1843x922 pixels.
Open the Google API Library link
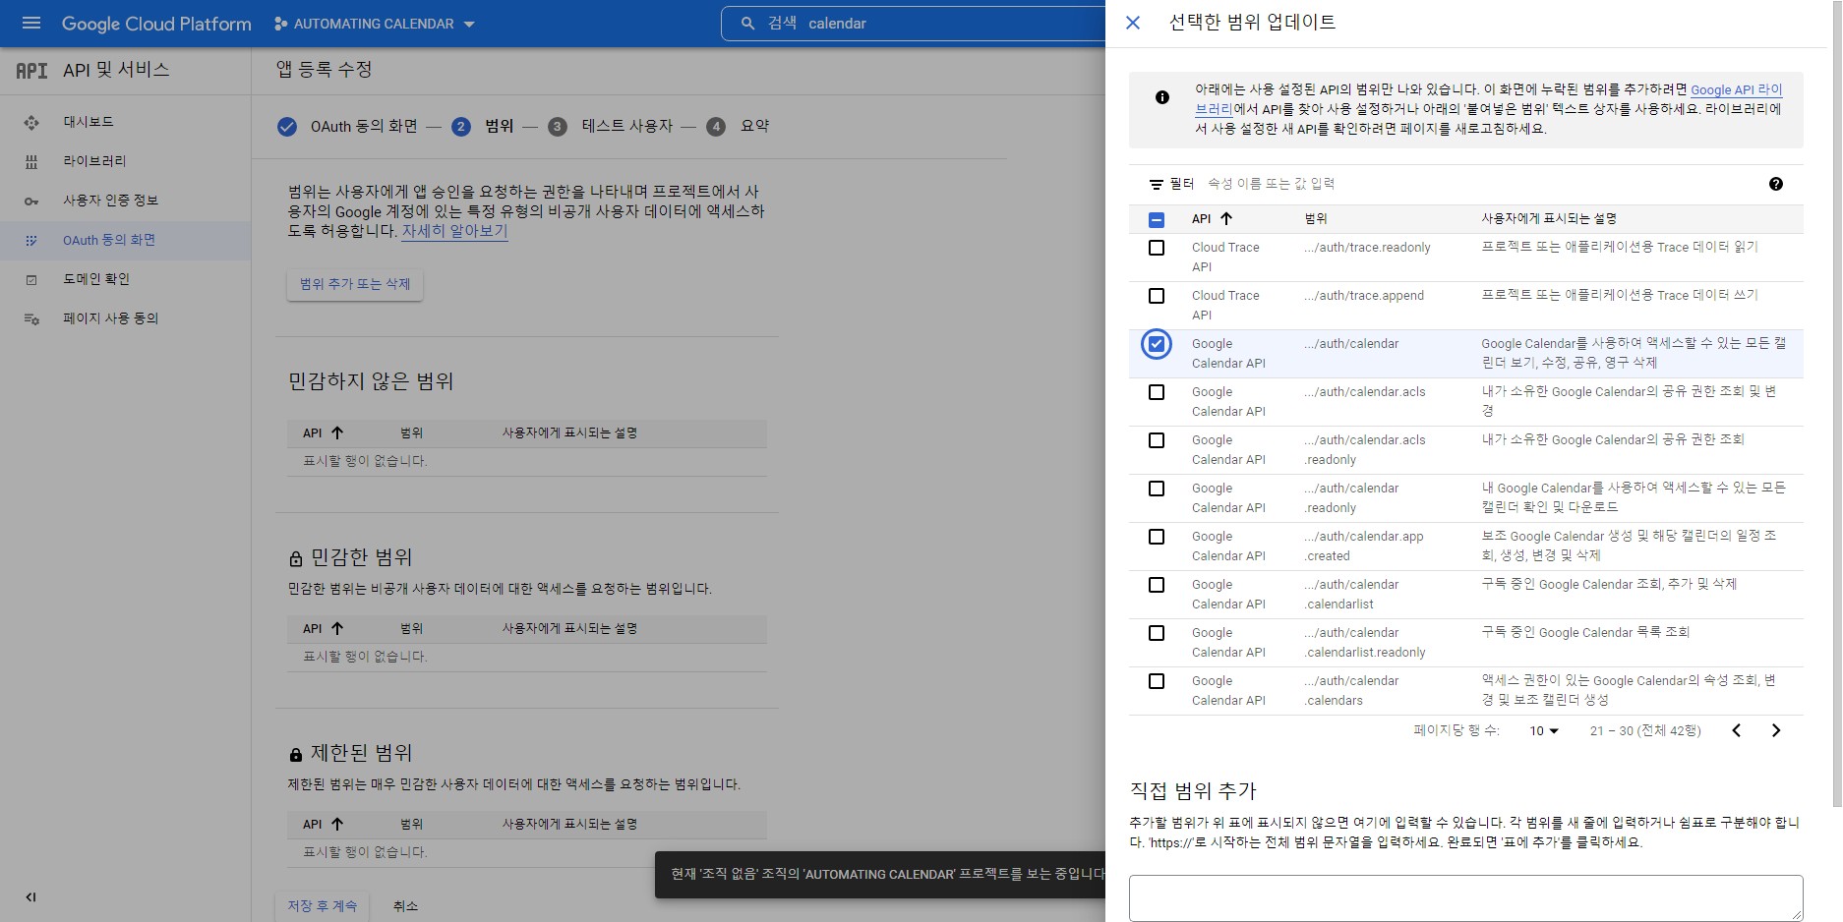[x=1488, y=99]
